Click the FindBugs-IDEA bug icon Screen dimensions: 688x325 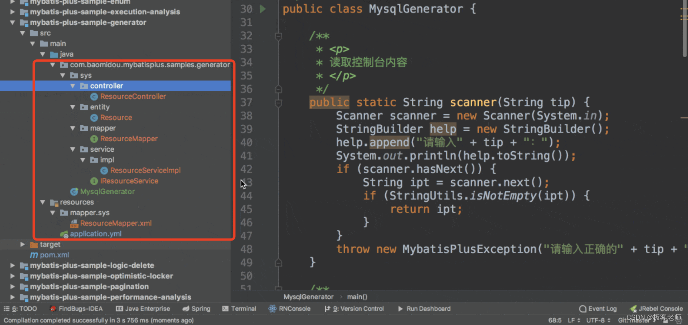click(53, 309)
